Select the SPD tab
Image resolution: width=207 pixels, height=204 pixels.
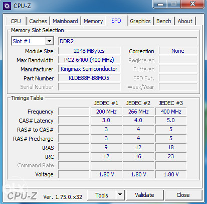(116, 21)
